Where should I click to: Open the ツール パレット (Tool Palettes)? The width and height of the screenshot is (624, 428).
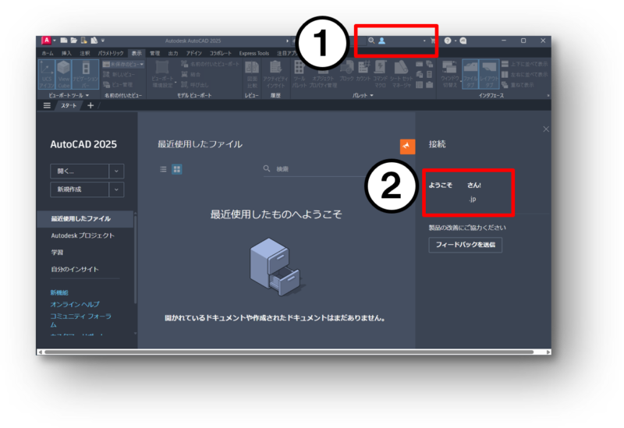pyautogui.click(x=300, y=75)
